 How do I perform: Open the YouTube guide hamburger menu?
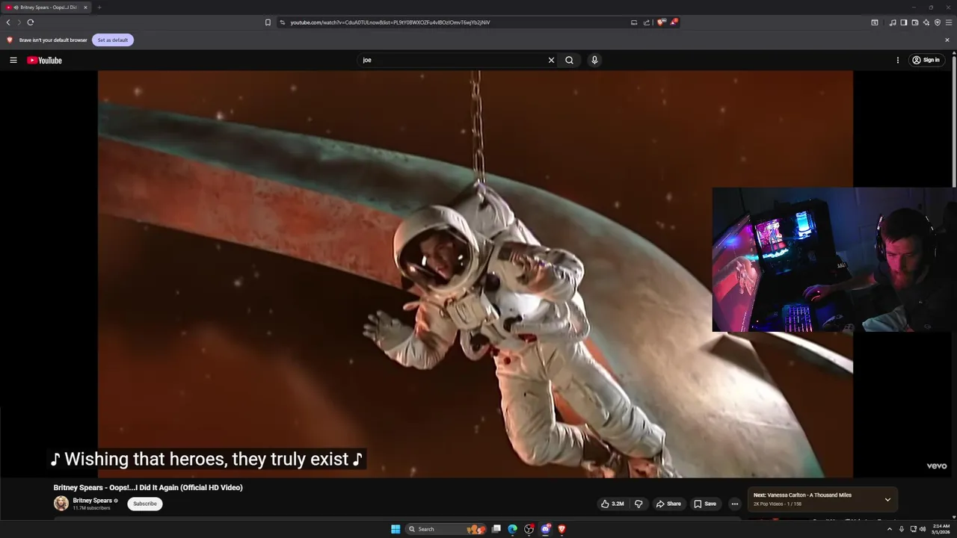13,60
